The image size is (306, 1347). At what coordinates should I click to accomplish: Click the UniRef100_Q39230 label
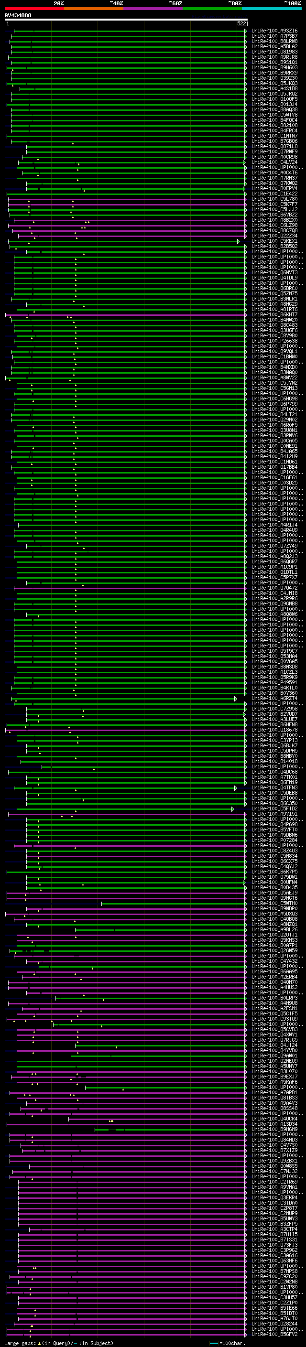[274, 78]
